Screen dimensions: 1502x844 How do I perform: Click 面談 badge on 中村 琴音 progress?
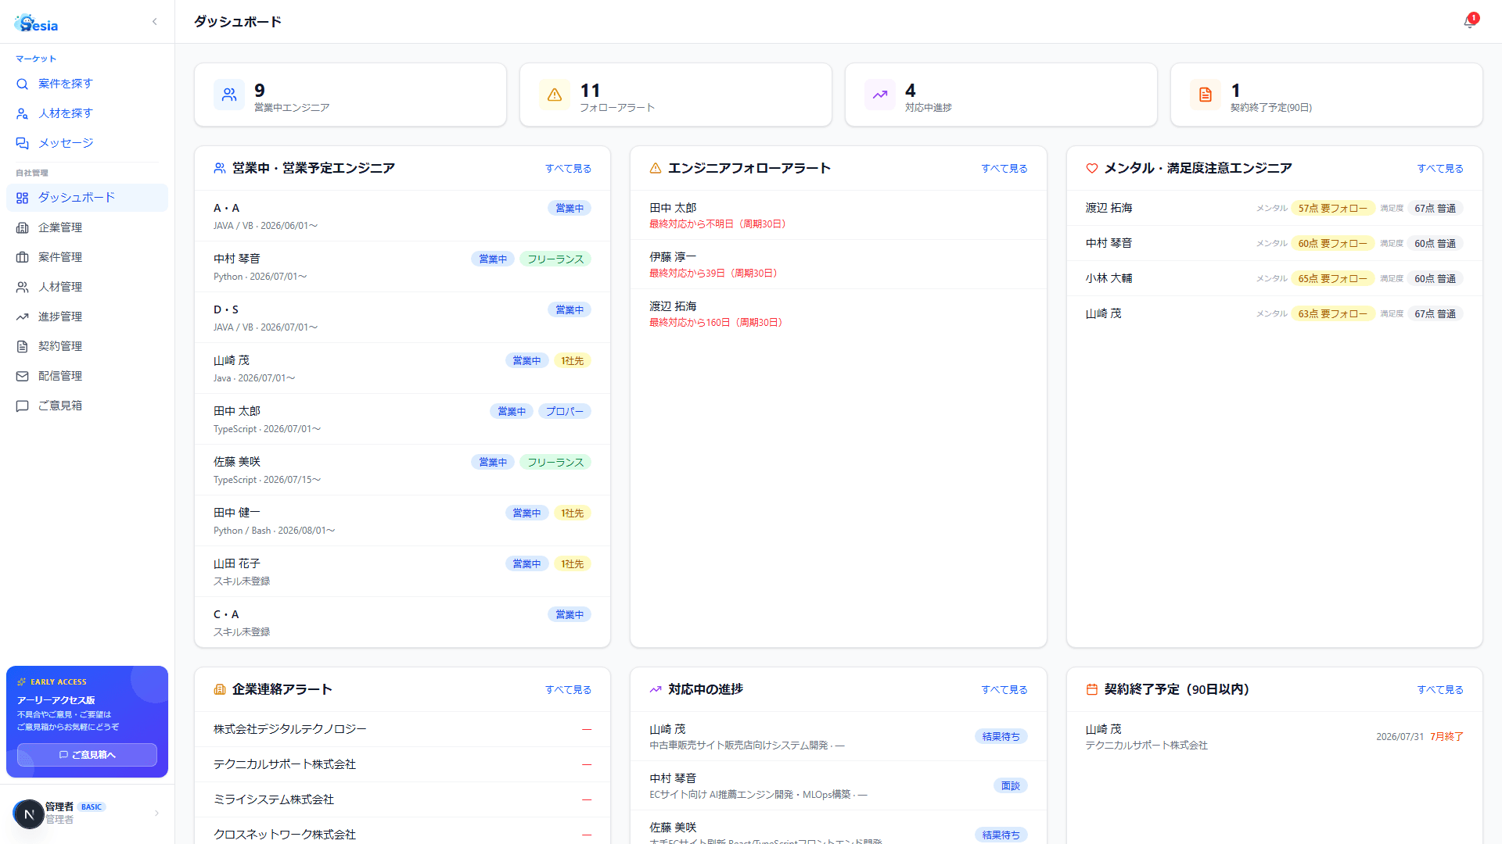[1010, 786]
